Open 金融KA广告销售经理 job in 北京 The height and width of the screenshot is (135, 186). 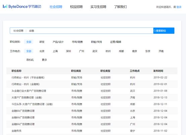click(x=23, y=111)
